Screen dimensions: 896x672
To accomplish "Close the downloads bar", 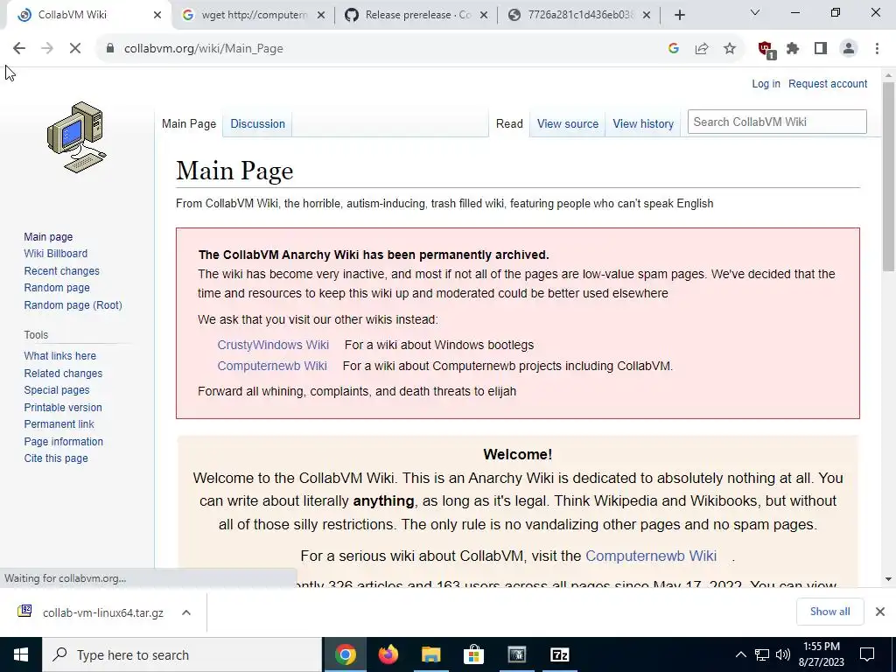I will (880, 612).
